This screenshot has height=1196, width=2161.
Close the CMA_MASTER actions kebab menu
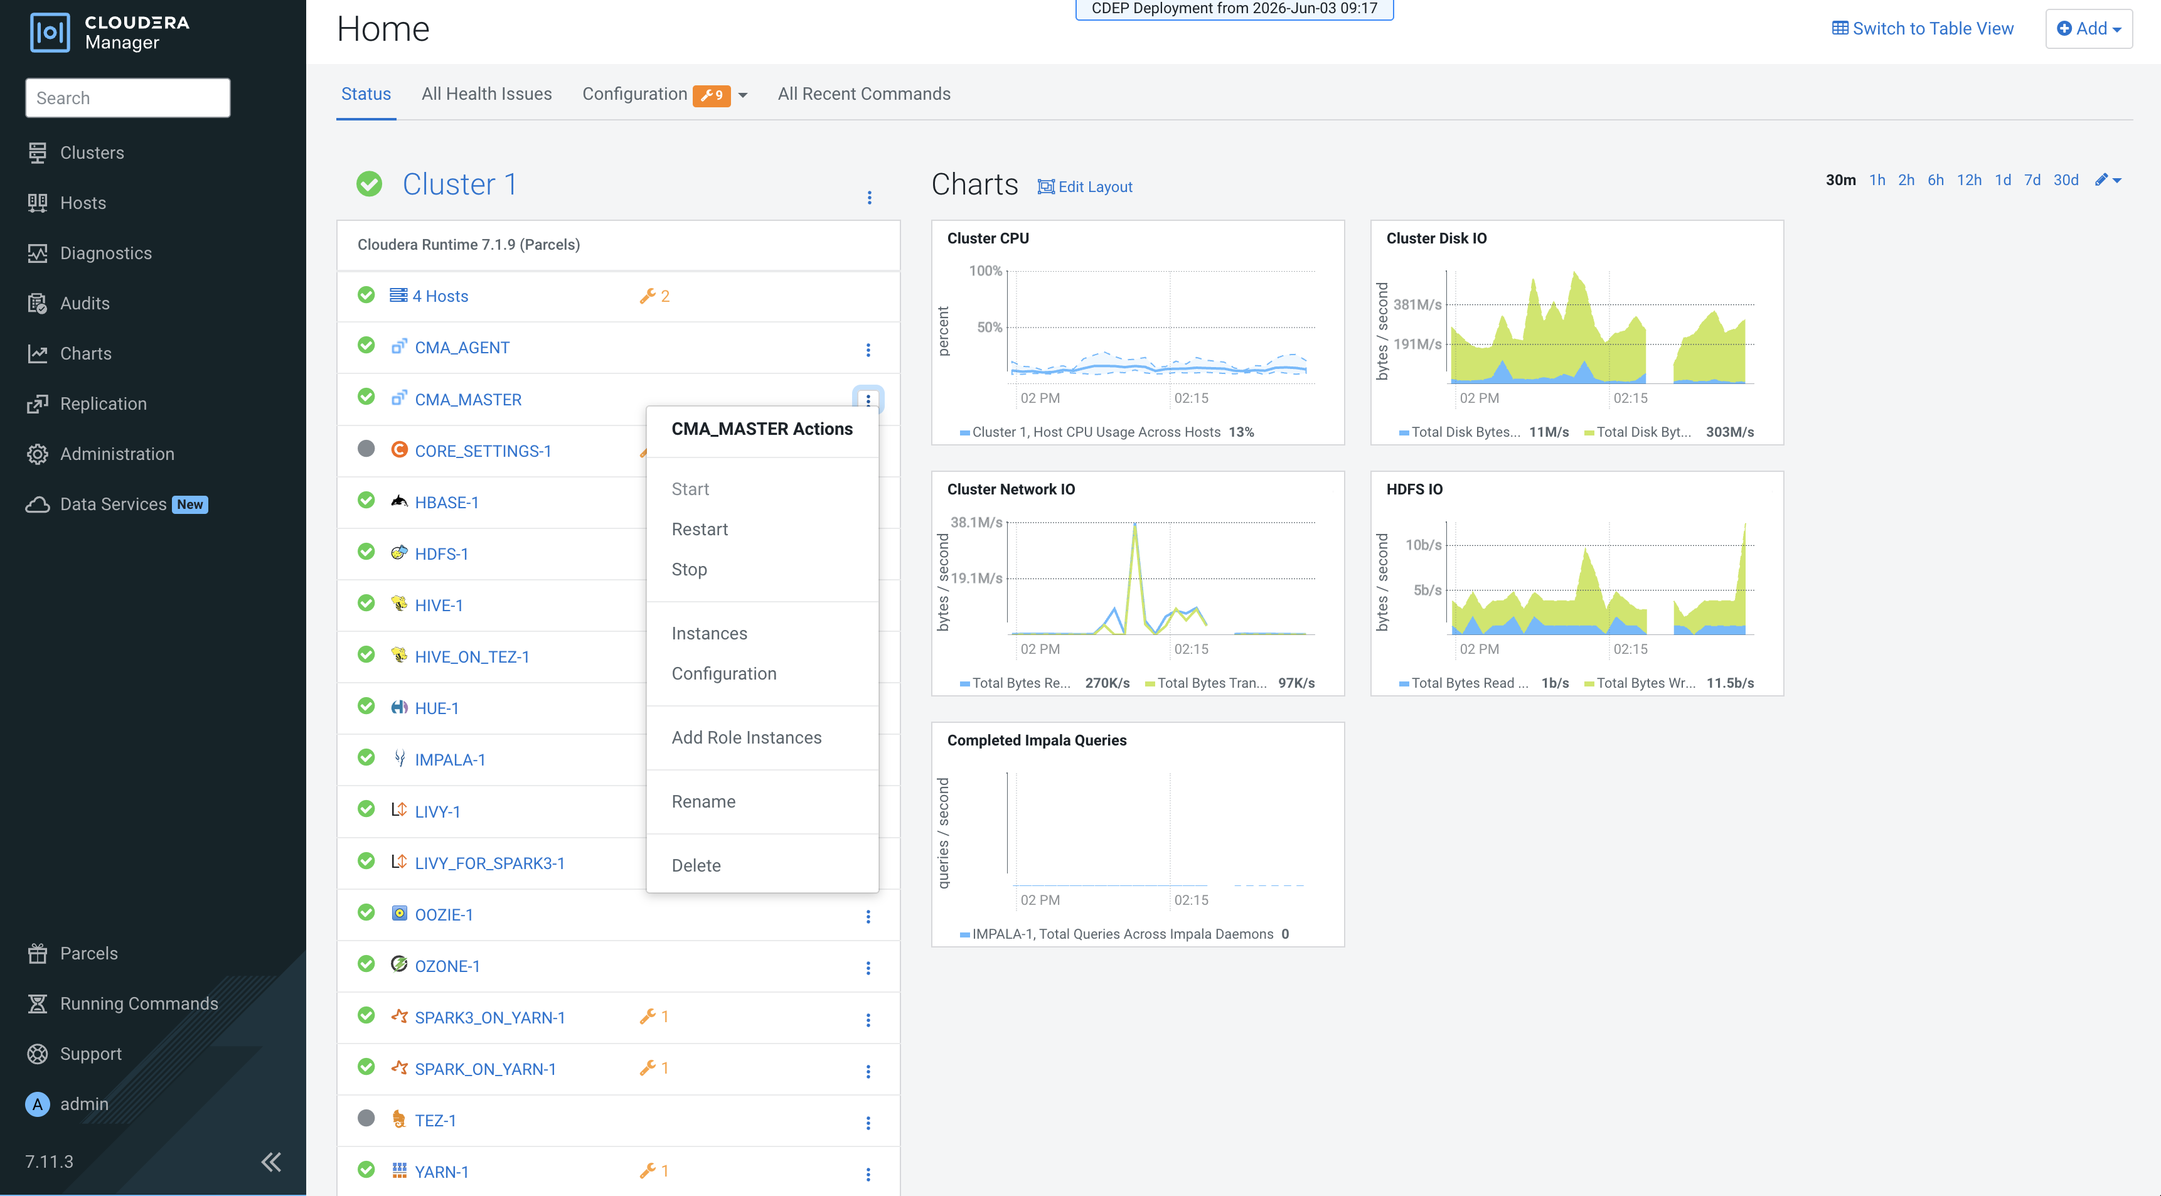point(868,400)
